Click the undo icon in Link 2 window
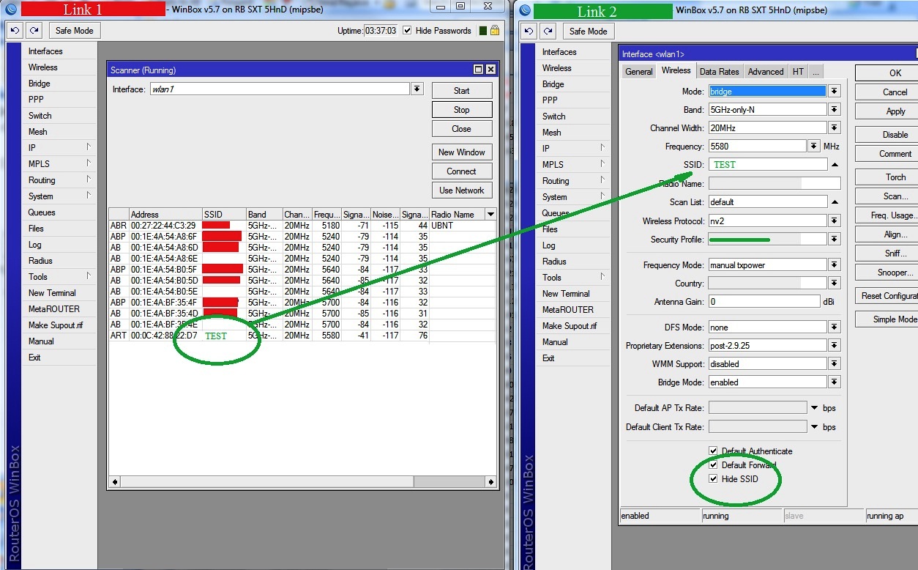This screenshot has height=570, width=918. tap(529, 32)
